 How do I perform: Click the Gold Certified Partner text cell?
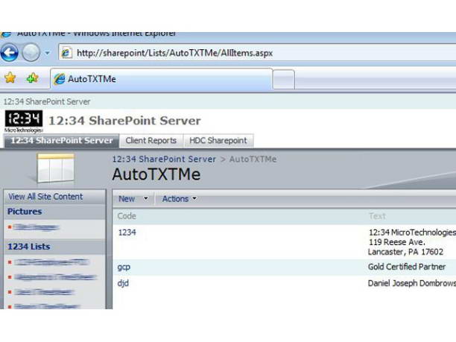[407, 267]
